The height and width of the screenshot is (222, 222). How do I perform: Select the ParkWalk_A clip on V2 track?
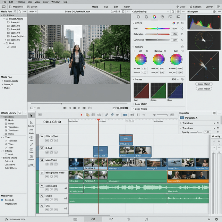[x=96, y=164]
